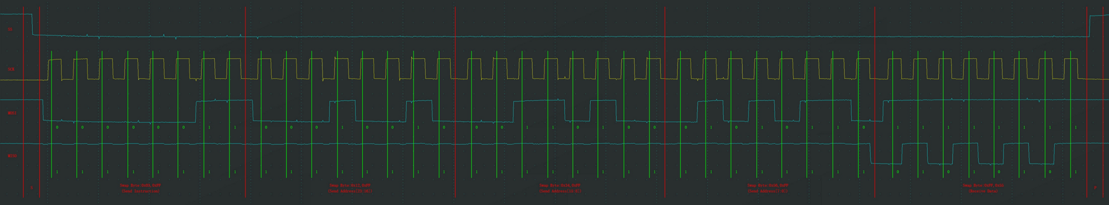Viewport: 1109px width, 205px height.
Task: Select the Send Address[15:8] annotation
Action: click(560, 191)
